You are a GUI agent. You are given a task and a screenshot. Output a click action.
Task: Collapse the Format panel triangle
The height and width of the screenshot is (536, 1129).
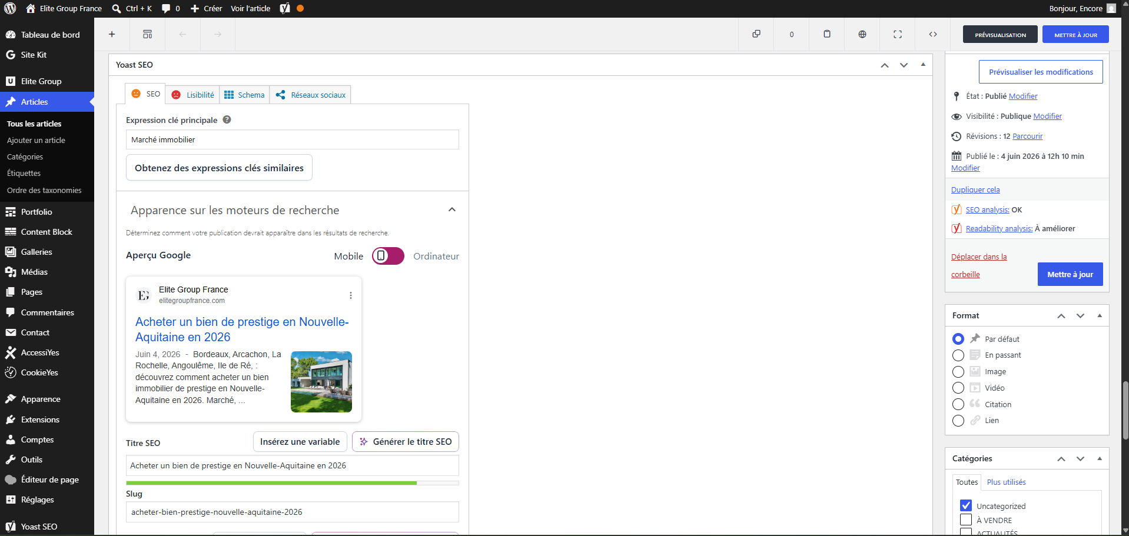(1100, 315)
